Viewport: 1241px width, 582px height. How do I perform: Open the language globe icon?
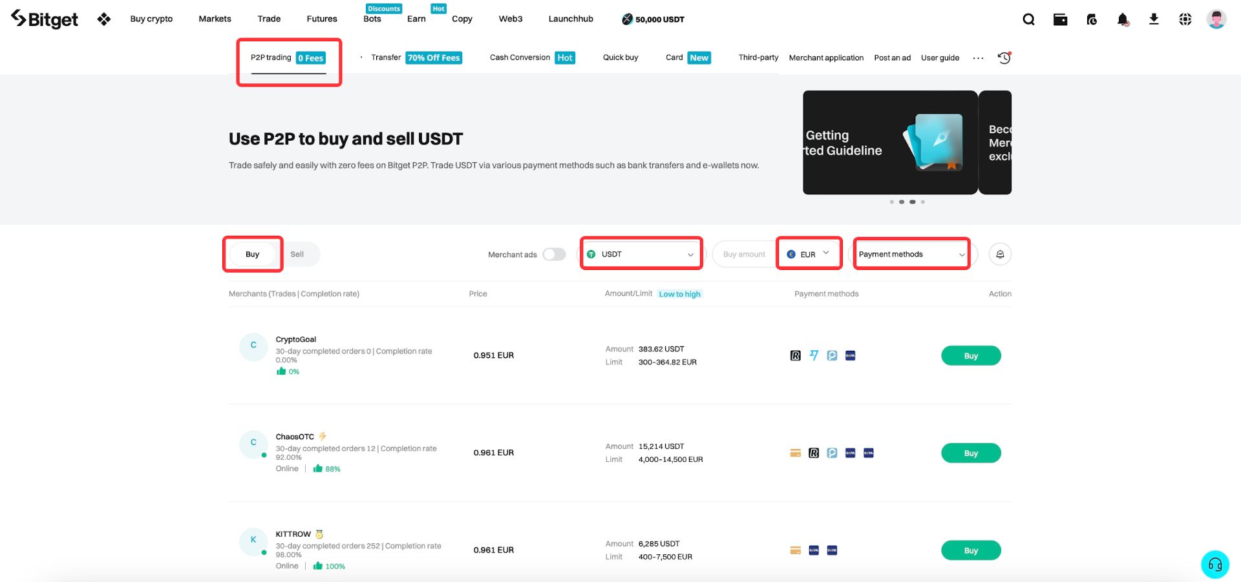(x=1185, y=19)
